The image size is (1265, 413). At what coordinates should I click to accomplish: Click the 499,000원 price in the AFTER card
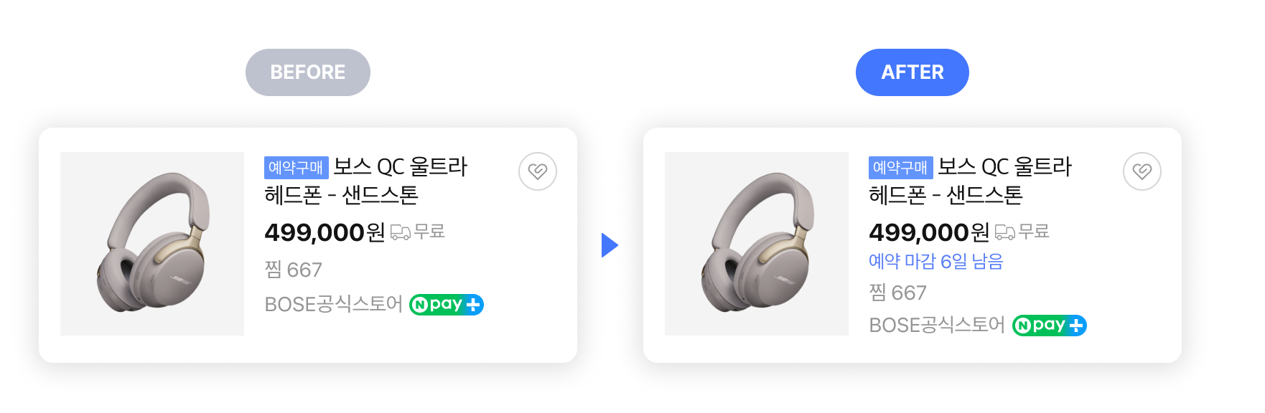tap(929, 232)
